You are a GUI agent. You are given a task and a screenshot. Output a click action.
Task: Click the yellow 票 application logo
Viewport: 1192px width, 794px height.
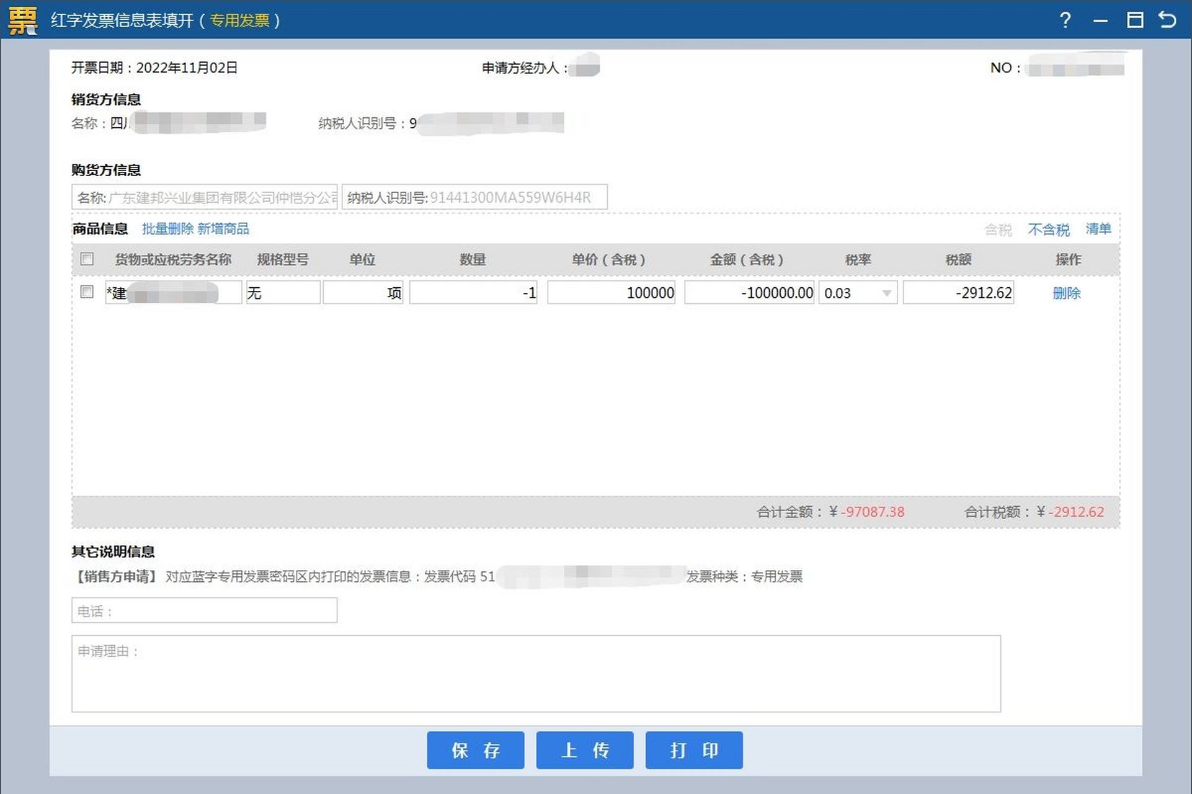23,20
